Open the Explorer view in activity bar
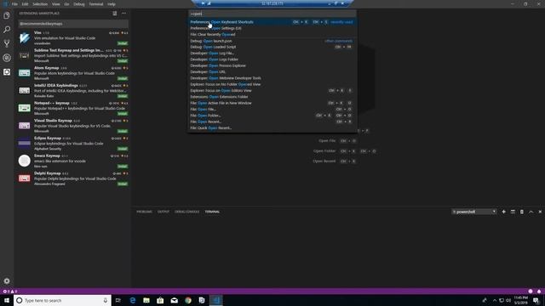The width and height of the screenshot is (545, 306). coord(7,15)
